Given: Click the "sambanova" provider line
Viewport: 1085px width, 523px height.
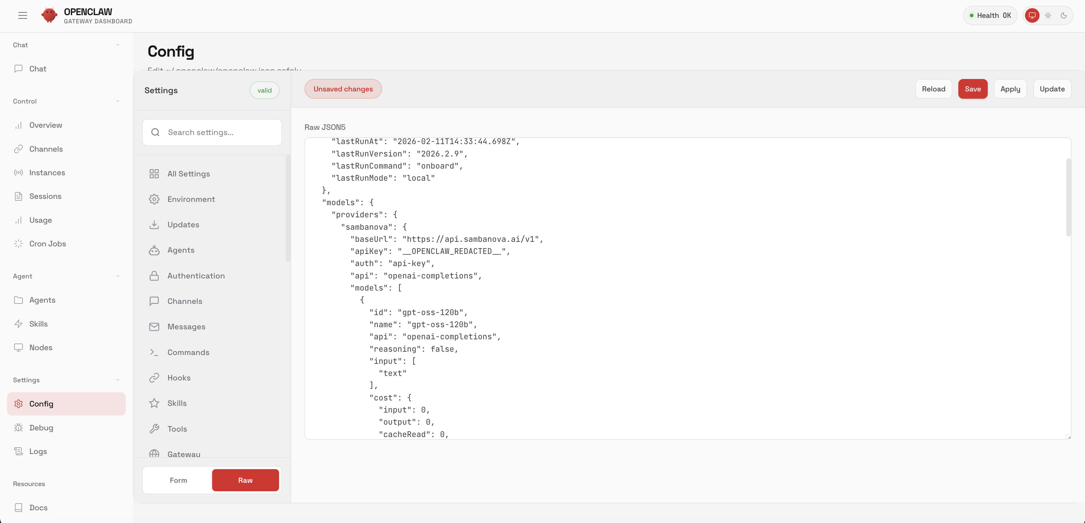Looking at the screenshot, I should pos(374,227).
